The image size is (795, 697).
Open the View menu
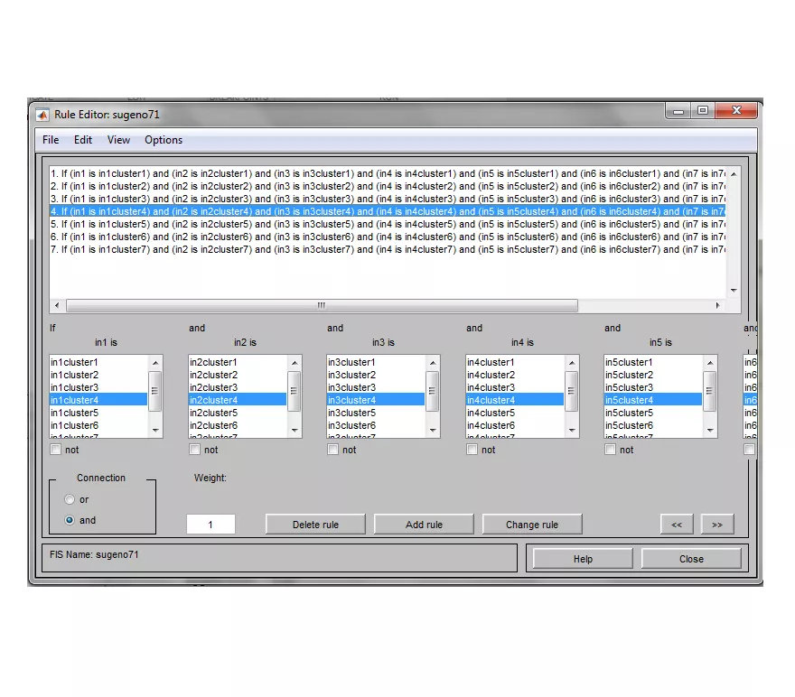tap(118, 140)
